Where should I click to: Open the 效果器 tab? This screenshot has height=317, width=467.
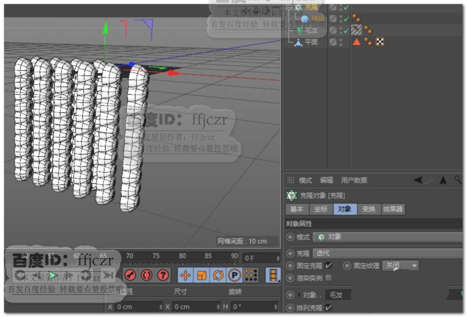393,209
